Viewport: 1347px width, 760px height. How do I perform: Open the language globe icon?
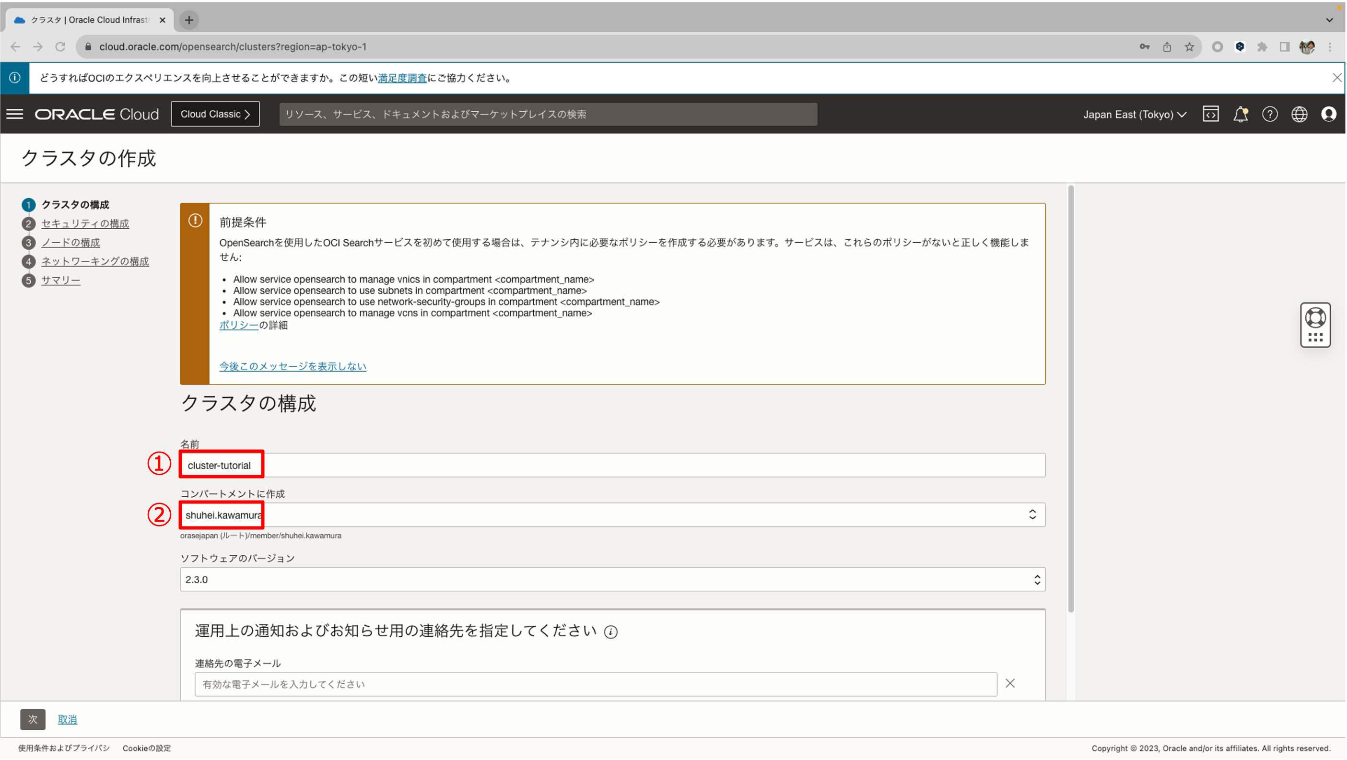click(1300, 114)
